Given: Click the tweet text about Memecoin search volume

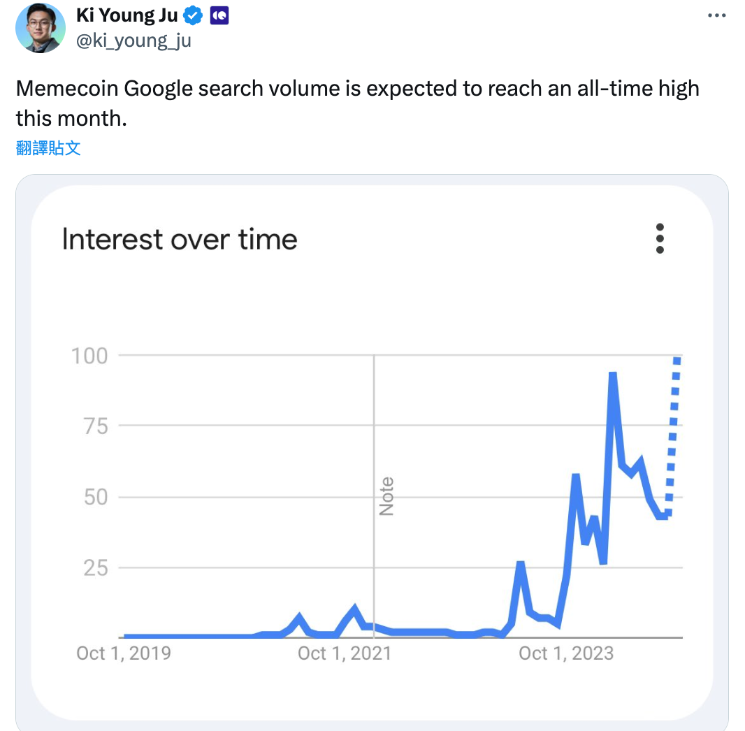Looking at the screenshot, I should pos(358,103).
